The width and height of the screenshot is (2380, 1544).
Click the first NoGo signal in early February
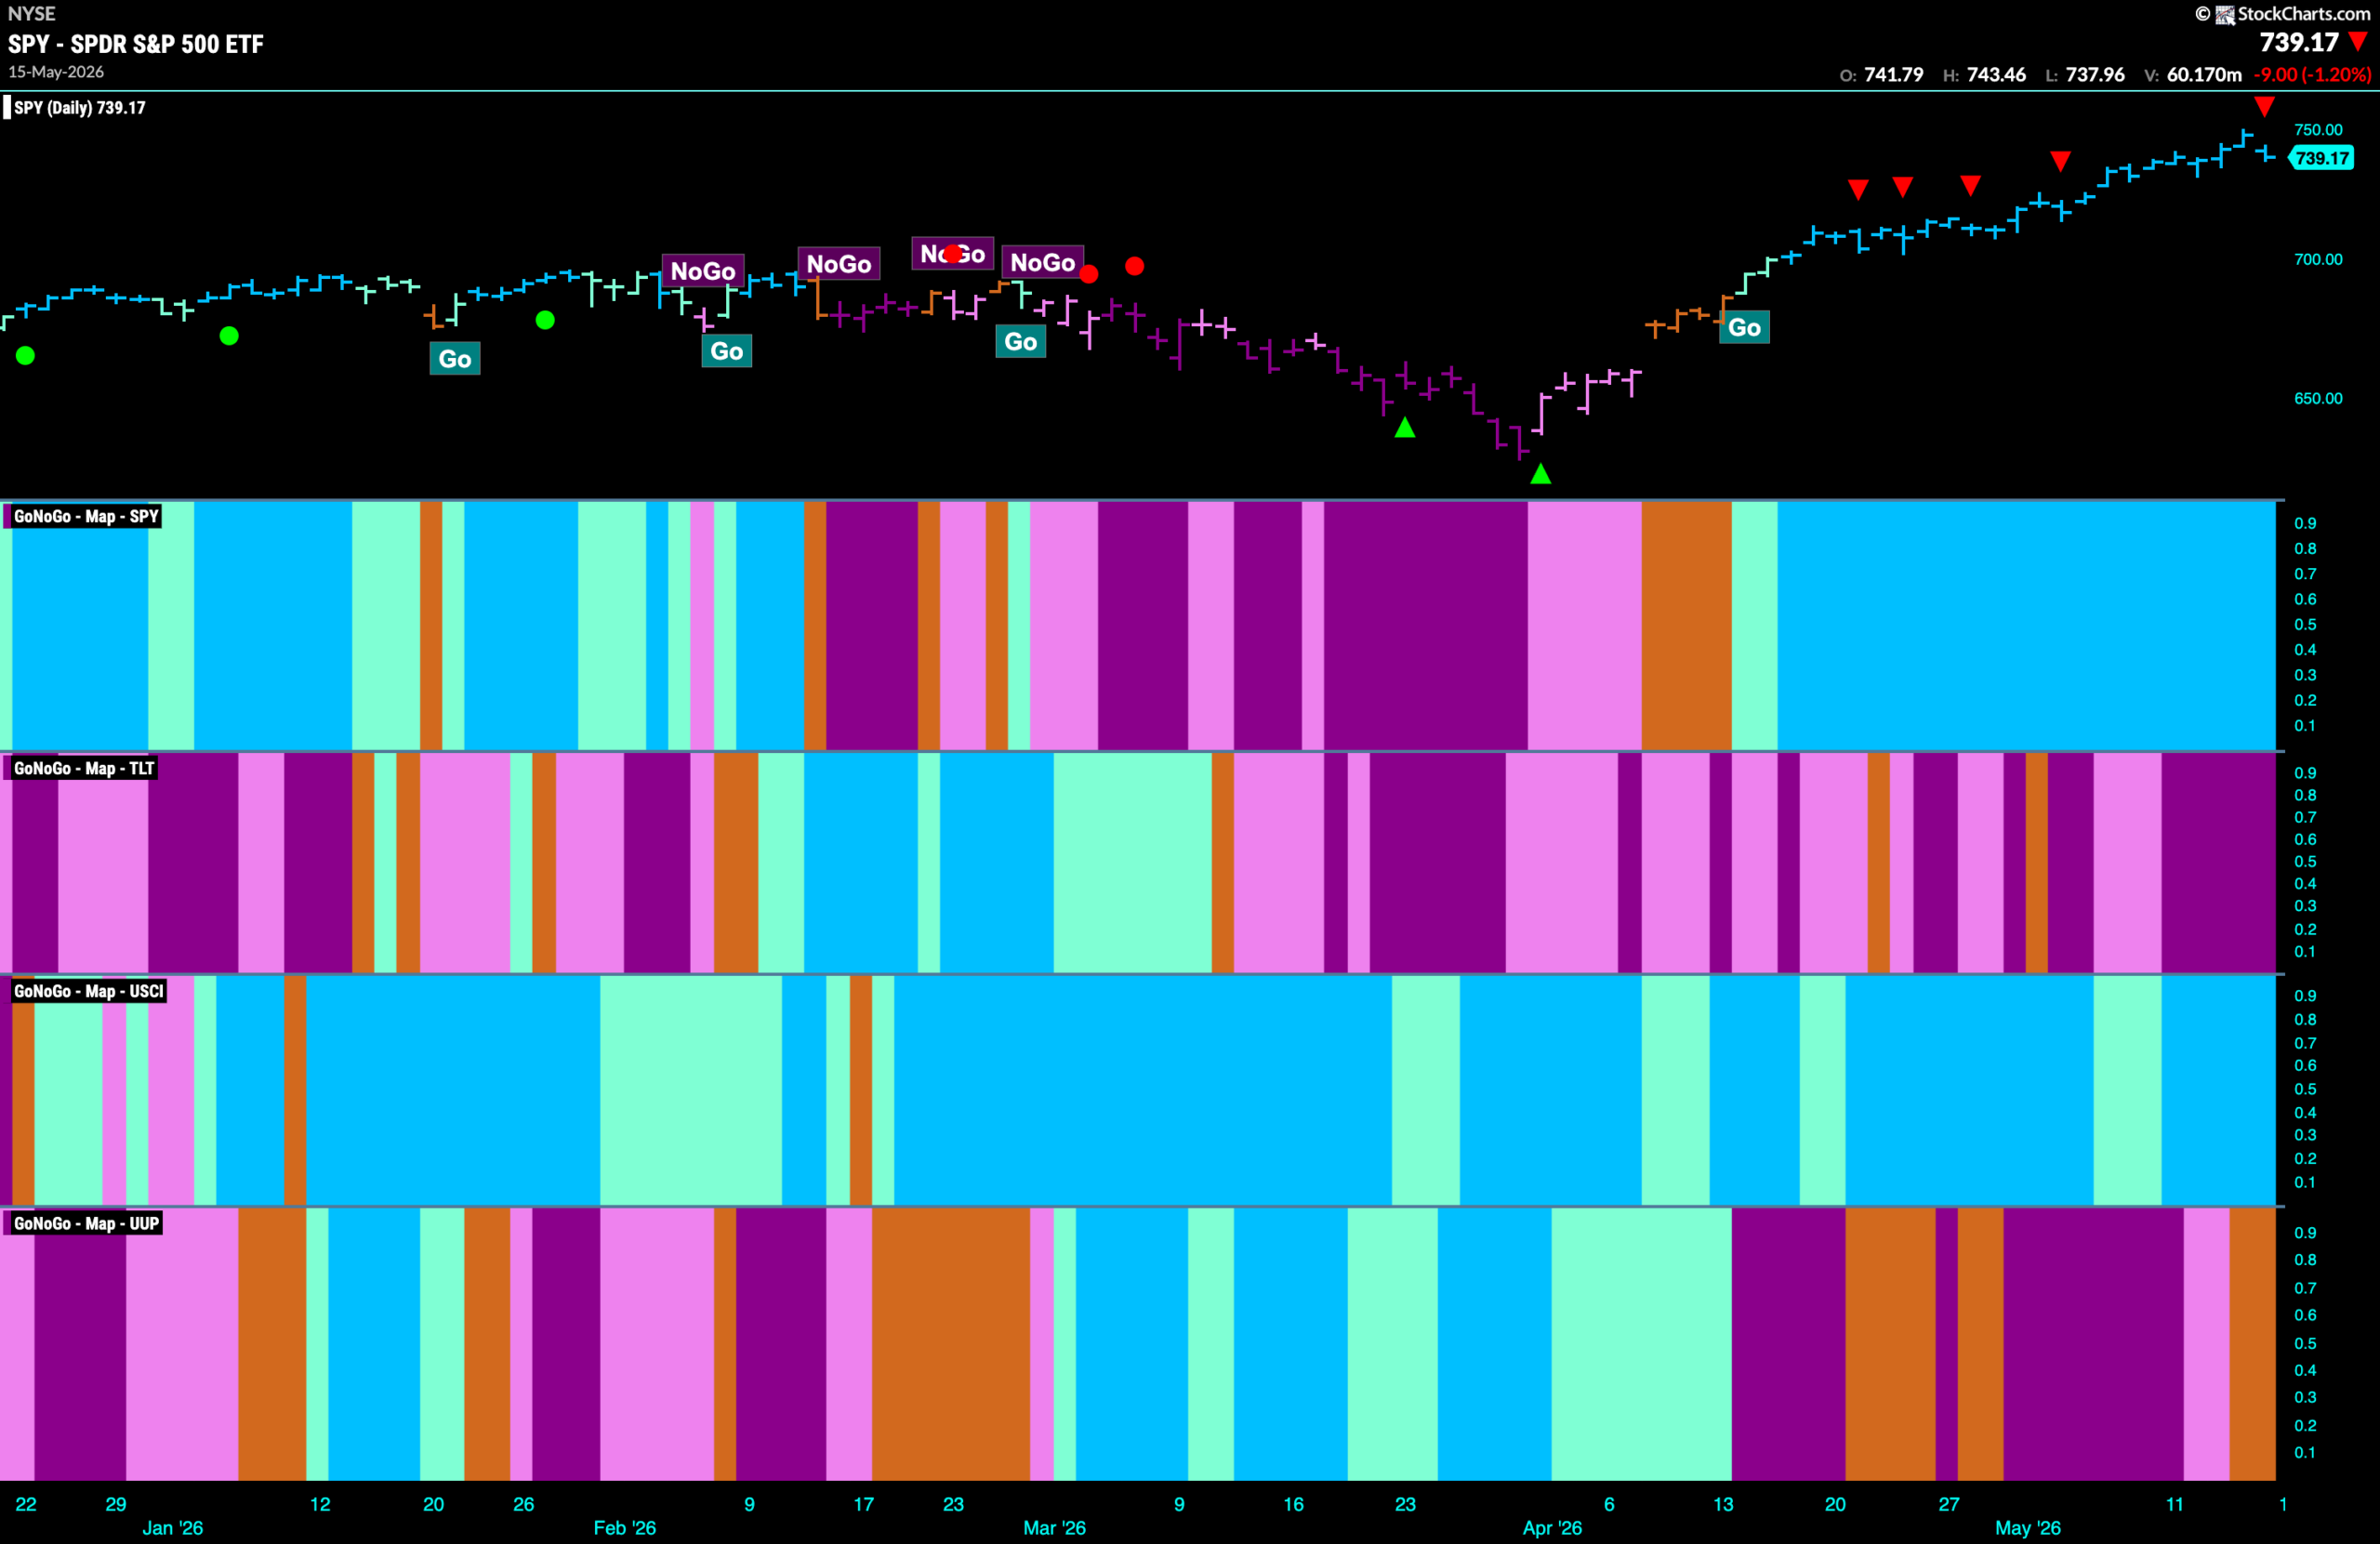click(703, 271)
